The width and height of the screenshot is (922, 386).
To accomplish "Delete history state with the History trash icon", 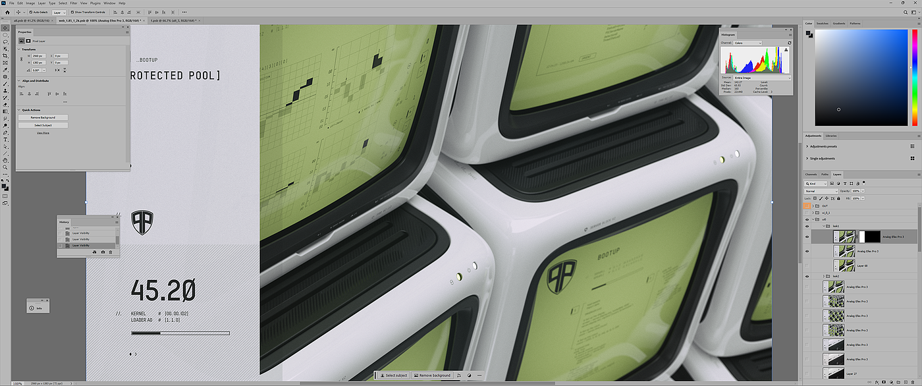I will (x=111, y=252).
